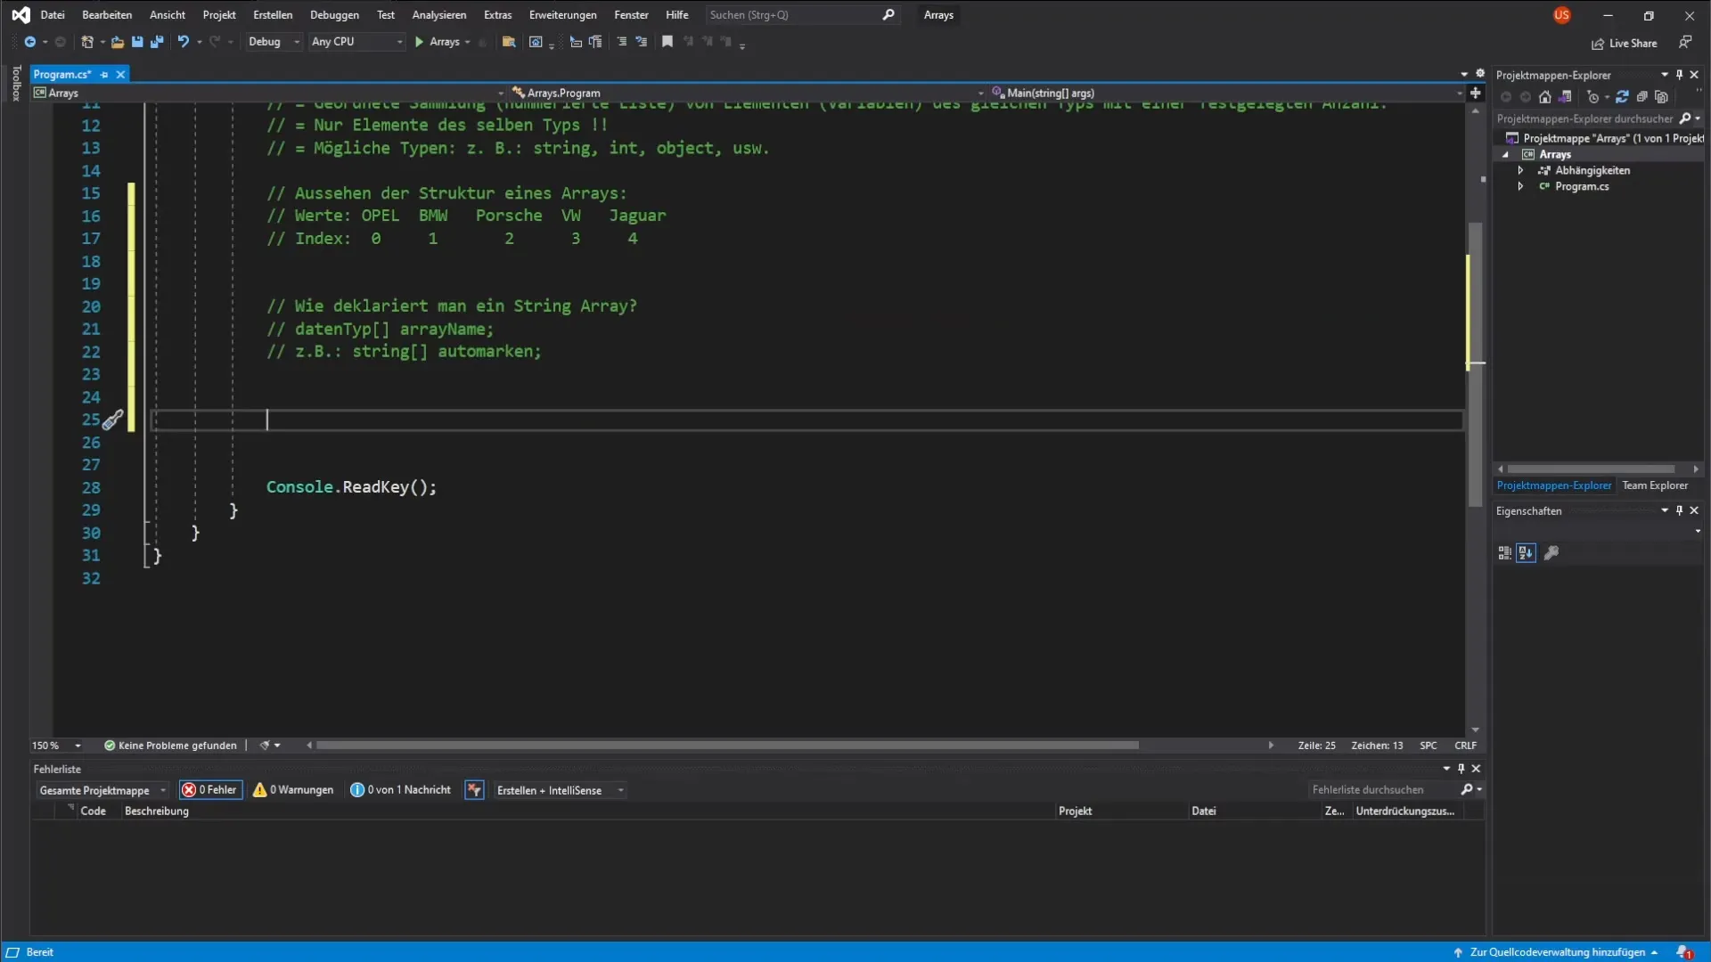Toggle the 0 Fehler errors filter
Screen dimensions: 1711x962
(x=210, y=790)
